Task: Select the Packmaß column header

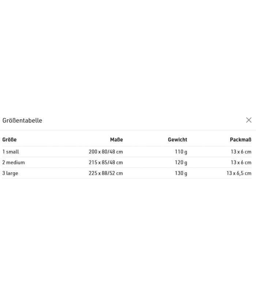Action: point(241,140)
